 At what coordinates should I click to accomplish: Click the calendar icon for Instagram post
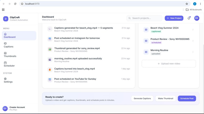click(50, 39)
